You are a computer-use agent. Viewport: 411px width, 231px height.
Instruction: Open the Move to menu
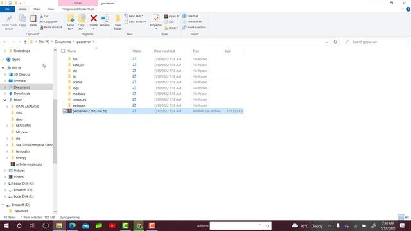pos(71,22)
